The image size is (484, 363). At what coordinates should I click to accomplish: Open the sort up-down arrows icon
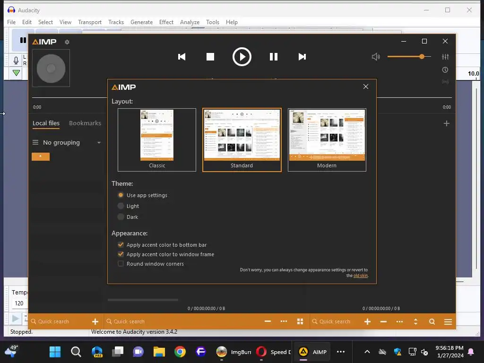click(x=415, y=321)
